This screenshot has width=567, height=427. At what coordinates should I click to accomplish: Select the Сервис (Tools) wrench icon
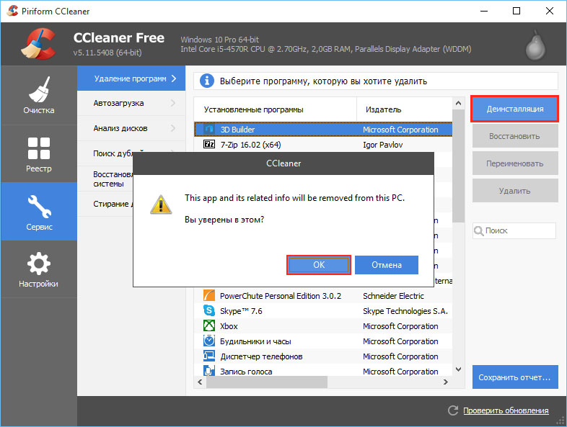tap(39, 206)
